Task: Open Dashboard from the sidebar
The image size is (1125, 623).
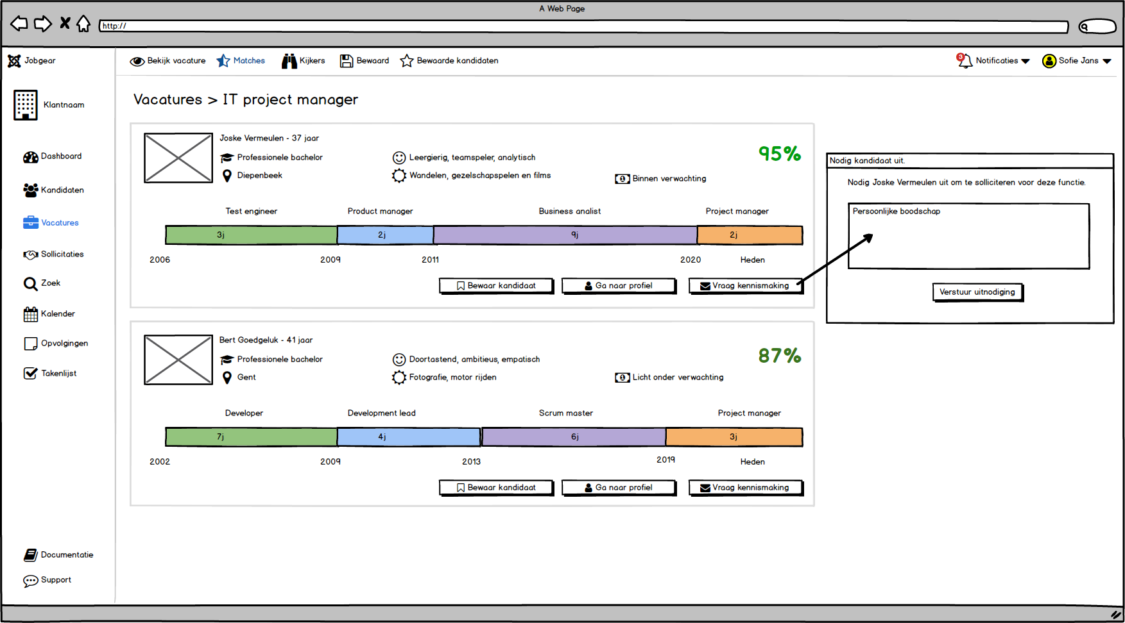Action: coord(53,156)
